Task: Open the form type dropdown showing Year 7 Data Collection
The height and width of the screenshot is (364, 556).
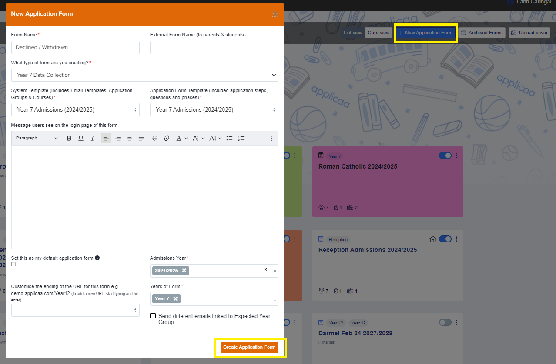Action: point(144,75)
